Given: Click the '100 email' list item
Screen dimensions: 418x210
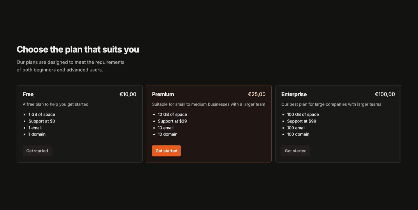Looking at the screenshot, I should tap(296, 128).
